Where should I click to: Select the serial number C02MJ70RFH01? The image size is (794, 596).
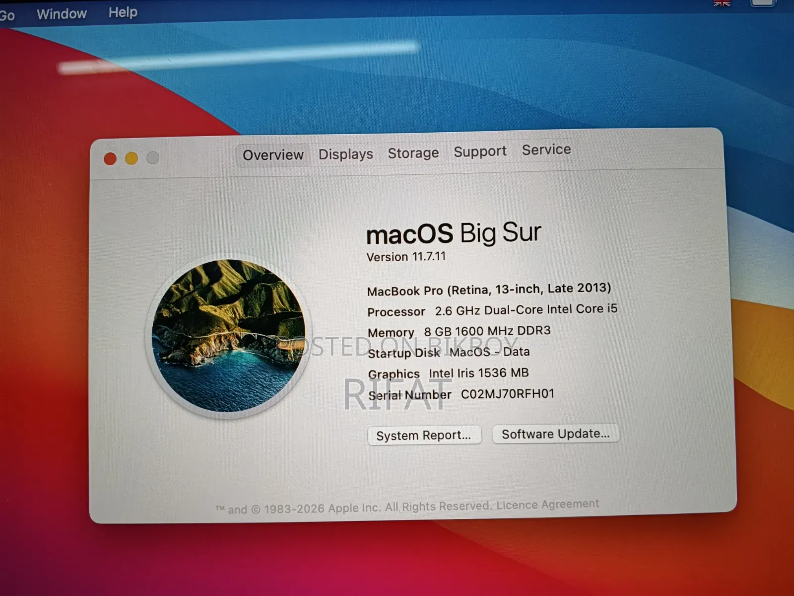pyautogui.click(x=507, y=394)
